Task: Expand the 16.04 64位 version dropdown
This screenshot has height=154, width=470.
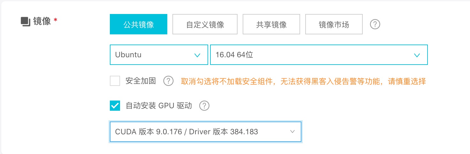Action: tap(319, 55)
